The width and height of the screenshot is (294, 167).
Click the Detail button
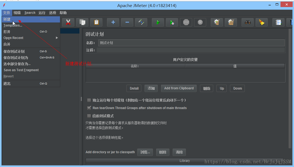point(134,88)
